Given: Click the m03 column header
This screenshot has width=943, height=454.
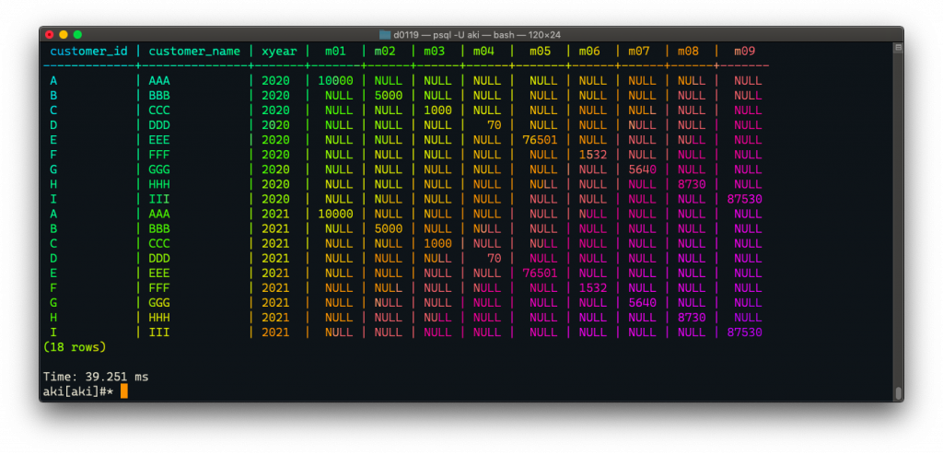Looking at the screenshot, I should (x=435, y=52).
